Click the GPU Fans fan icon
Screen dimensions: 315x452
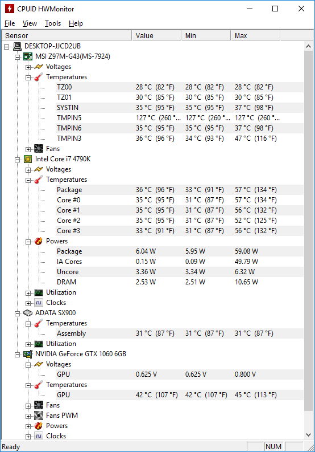pos(39,405)
